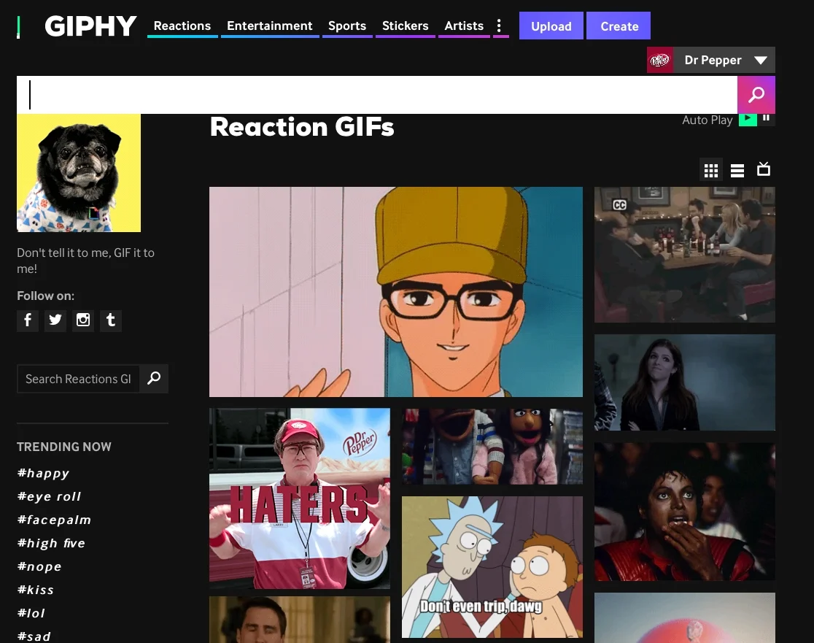Viewport: 814px width, 643px height.
Task: Open the #facepalm trending tag
Action: 54,520
